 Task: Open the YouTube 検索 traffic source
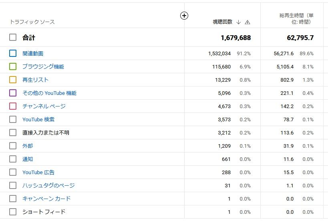(x=38, y=119)
